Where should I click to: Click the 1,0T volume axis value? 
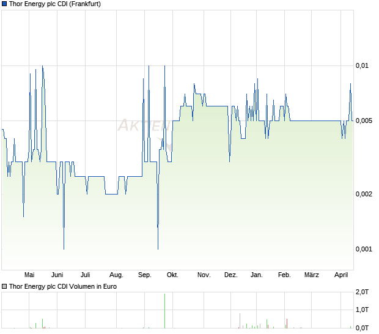(x=362, y=310)
